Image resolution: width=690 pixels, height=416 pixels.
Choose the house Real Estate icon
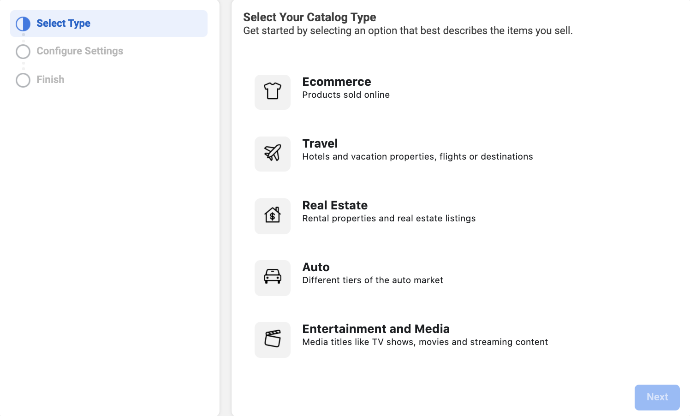pos(272,215)
